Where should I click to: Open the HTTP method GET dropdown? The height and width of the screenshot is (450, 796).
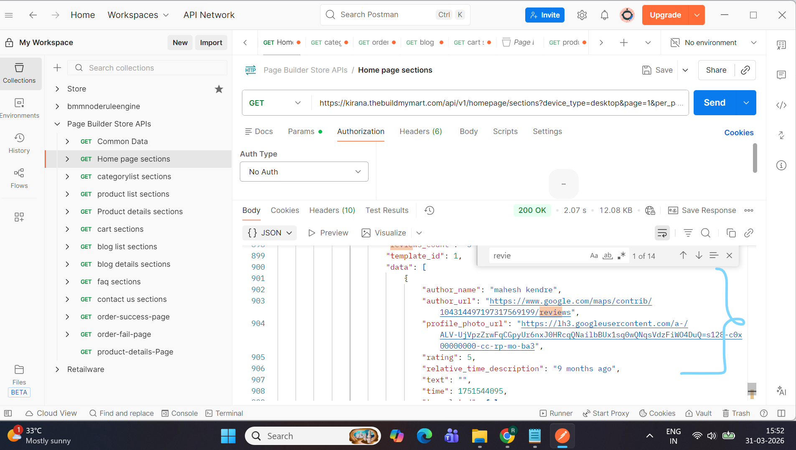coord(275,103)
